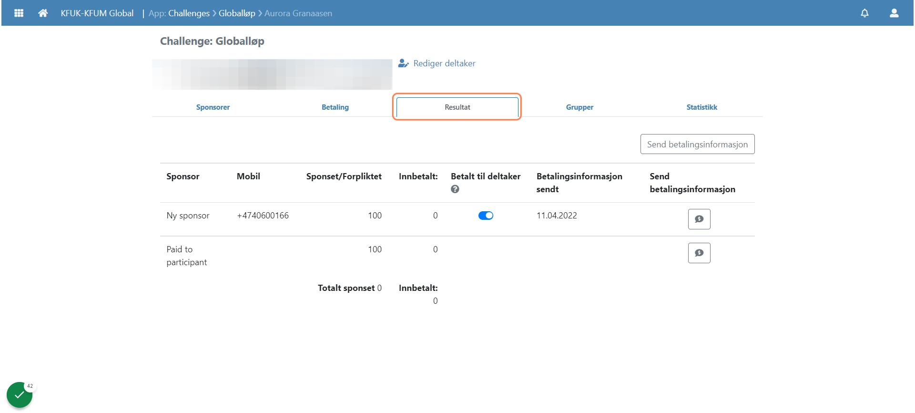Open the Statistikk tab
The width and height of the screenshot is (915, 413).
point(701,107)
